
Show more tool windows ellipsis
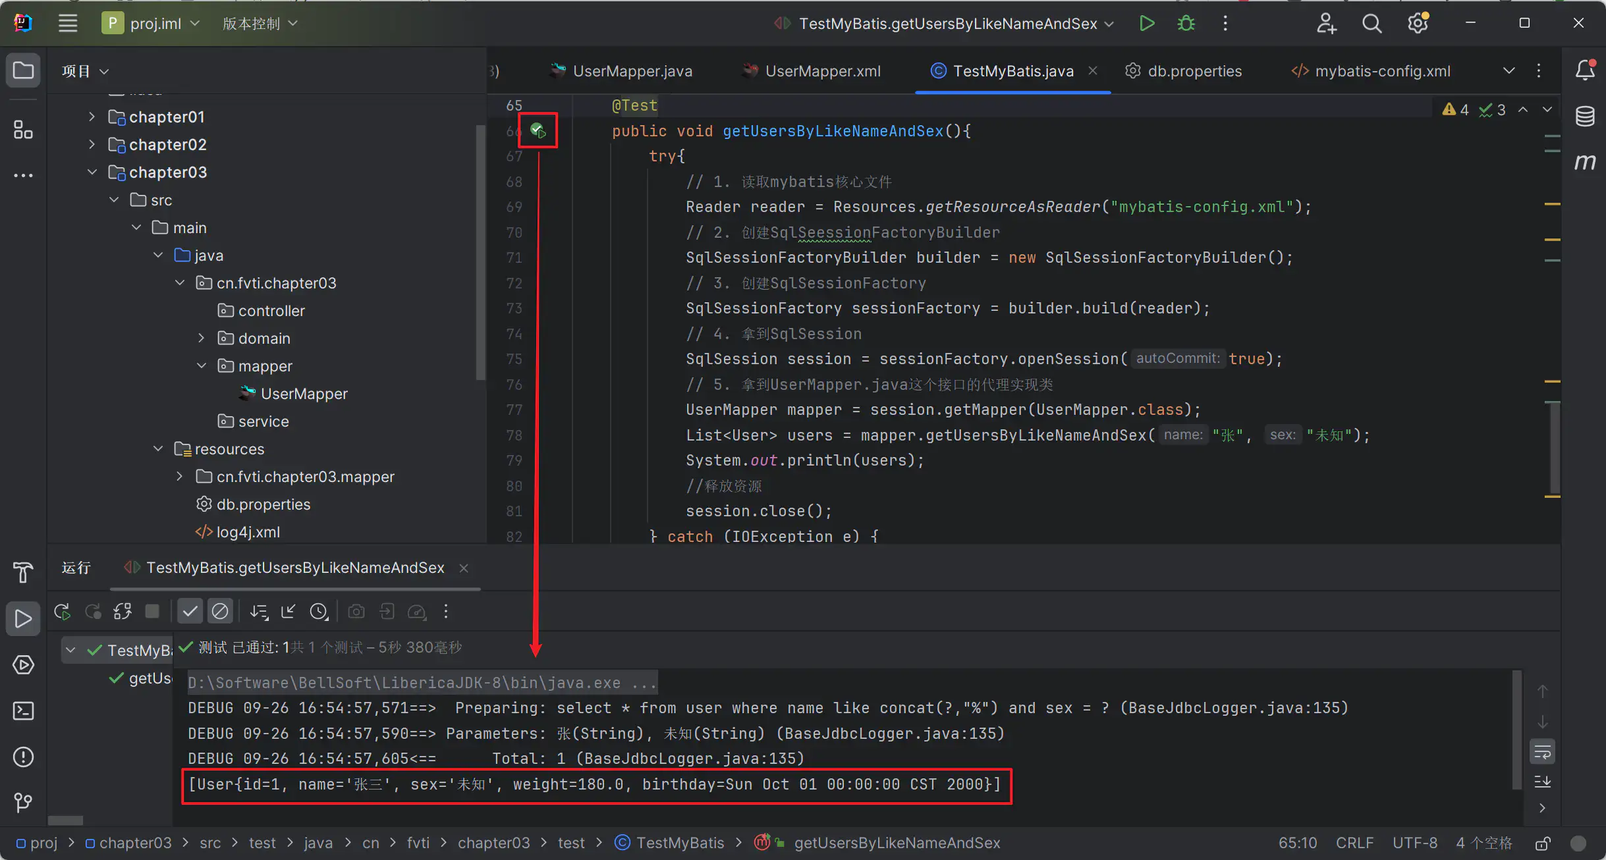coord(23,175)
